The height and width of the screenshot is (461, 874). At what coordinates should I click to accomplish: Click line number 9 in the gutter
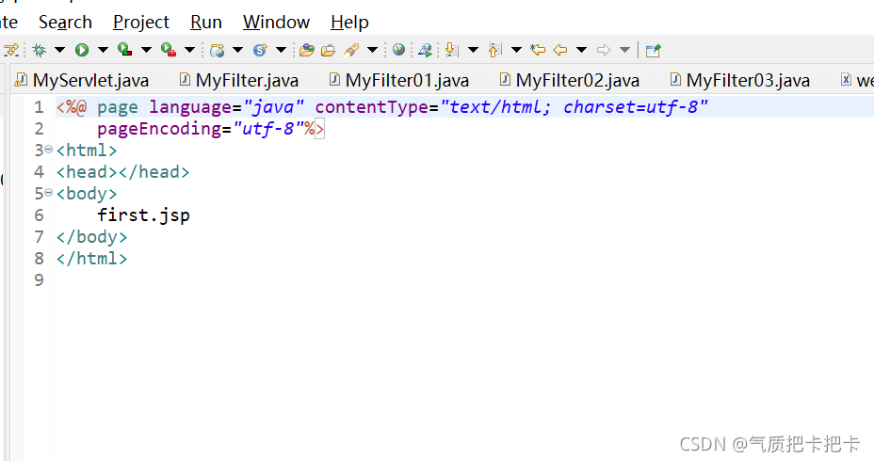click(x=39, y=280)
